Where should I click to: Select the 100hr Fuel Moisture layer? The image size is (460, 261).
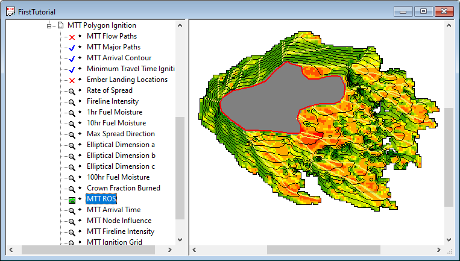(118, 177)
